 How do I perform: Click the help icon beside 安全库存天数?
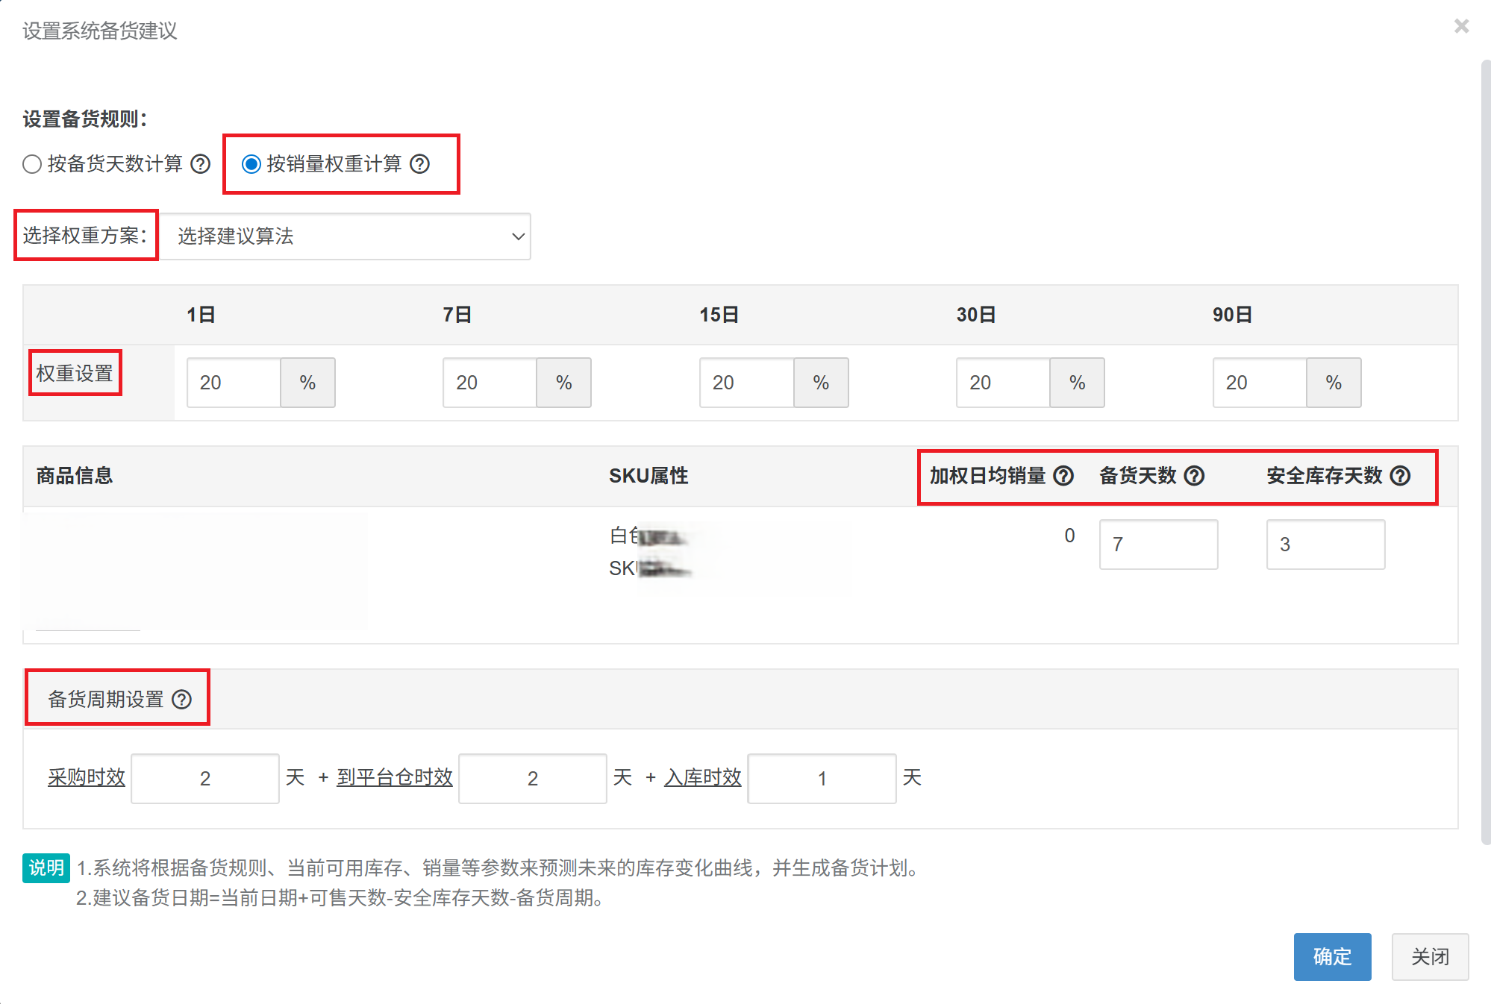(x=1401, y=476)
